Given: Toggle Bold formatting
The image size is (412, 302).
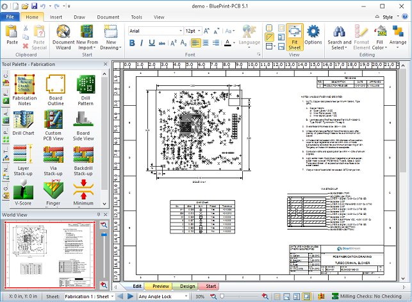Looking at the screenshot, I should tap(132, 43).
